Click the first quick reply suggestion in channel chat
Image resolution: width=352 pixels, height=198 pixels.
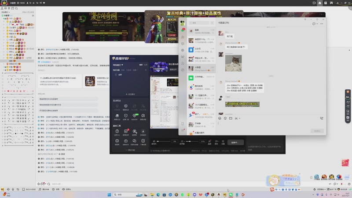(69, 99)
